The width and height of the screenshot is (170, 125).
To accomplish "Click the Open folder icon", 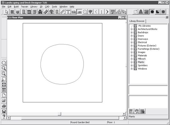I will pos(4,101).
